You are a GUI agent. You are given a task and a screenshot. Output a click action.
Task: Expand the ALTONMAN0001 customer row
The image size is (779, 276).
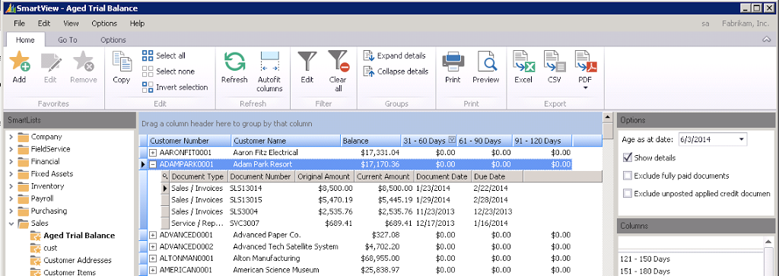point(153,259)
